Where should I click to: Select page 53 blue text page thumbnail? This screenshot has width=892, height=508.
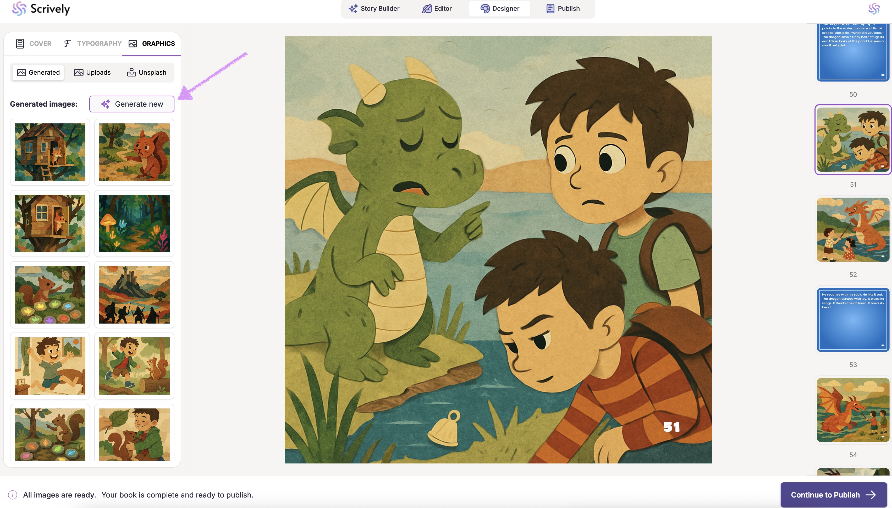(853, 320)
